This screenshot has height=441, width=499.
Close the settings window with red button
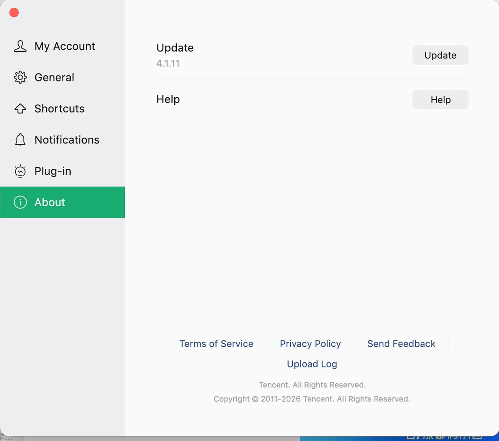tap(14, 12)
